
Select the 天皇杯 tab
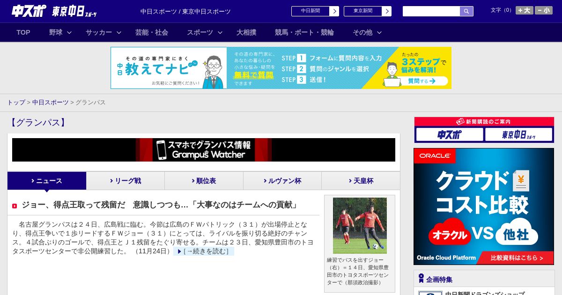coord(361,181)
